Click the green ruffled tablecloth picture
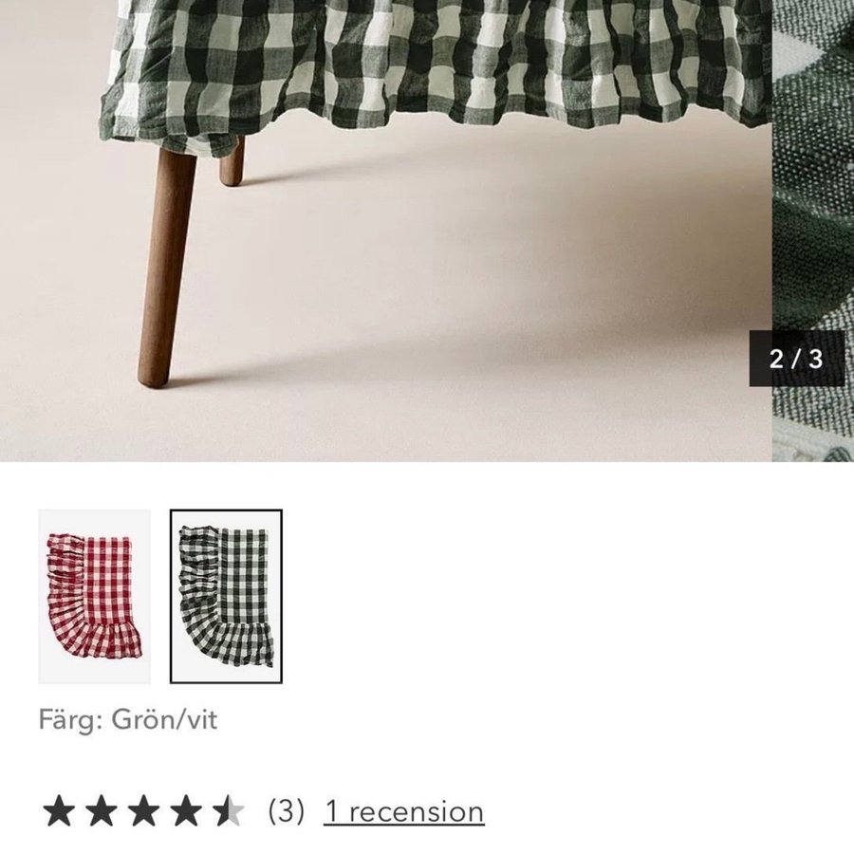Viewport: 854px width, 854px height. [226, 597]
